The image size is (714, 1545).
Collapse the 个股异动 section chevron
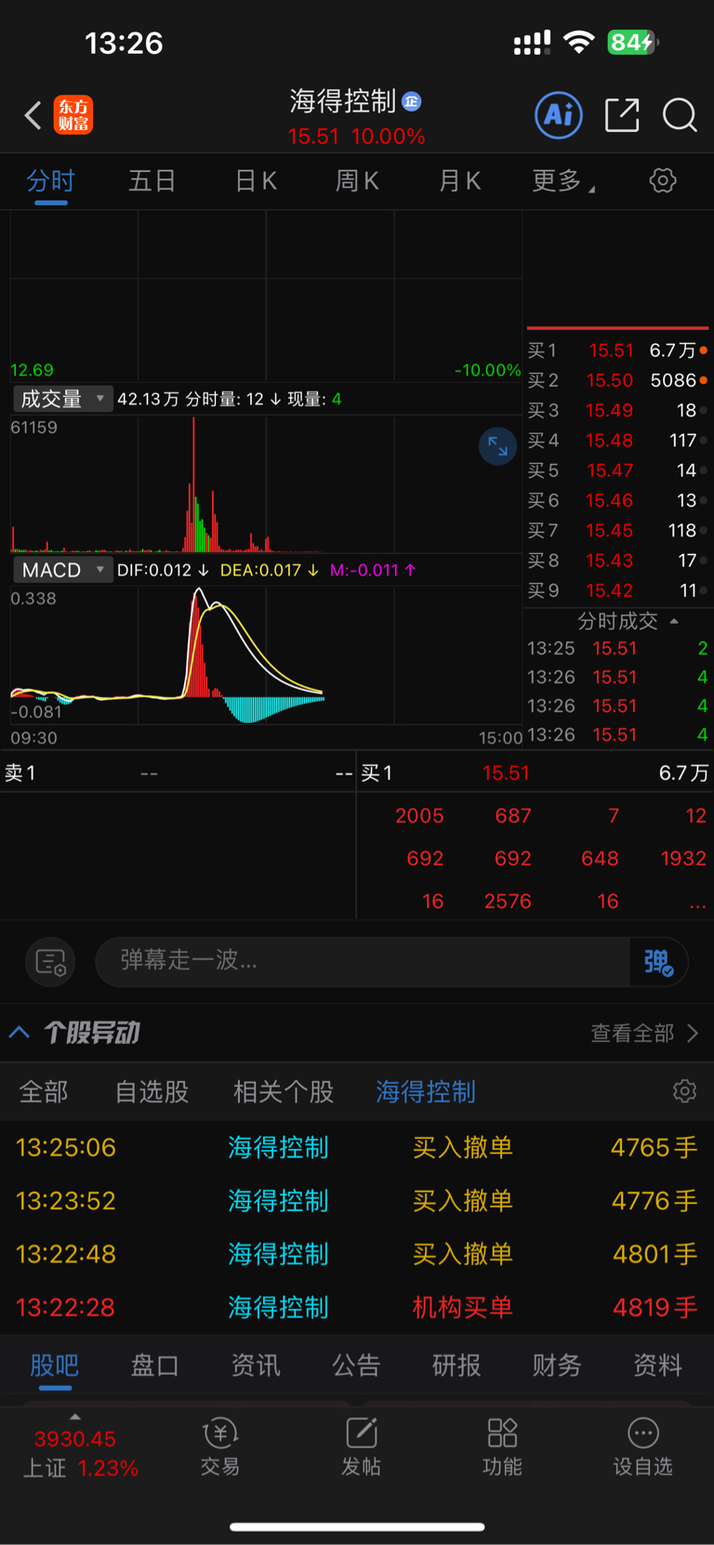(20, 1032)
